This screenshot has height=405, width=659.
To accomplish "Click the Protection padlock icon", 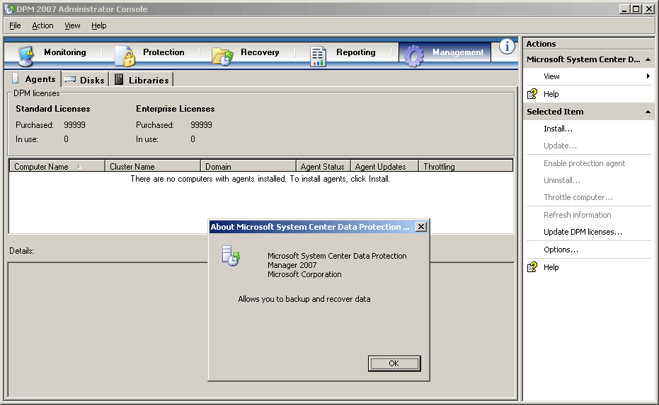I will [x=125, y=56].
